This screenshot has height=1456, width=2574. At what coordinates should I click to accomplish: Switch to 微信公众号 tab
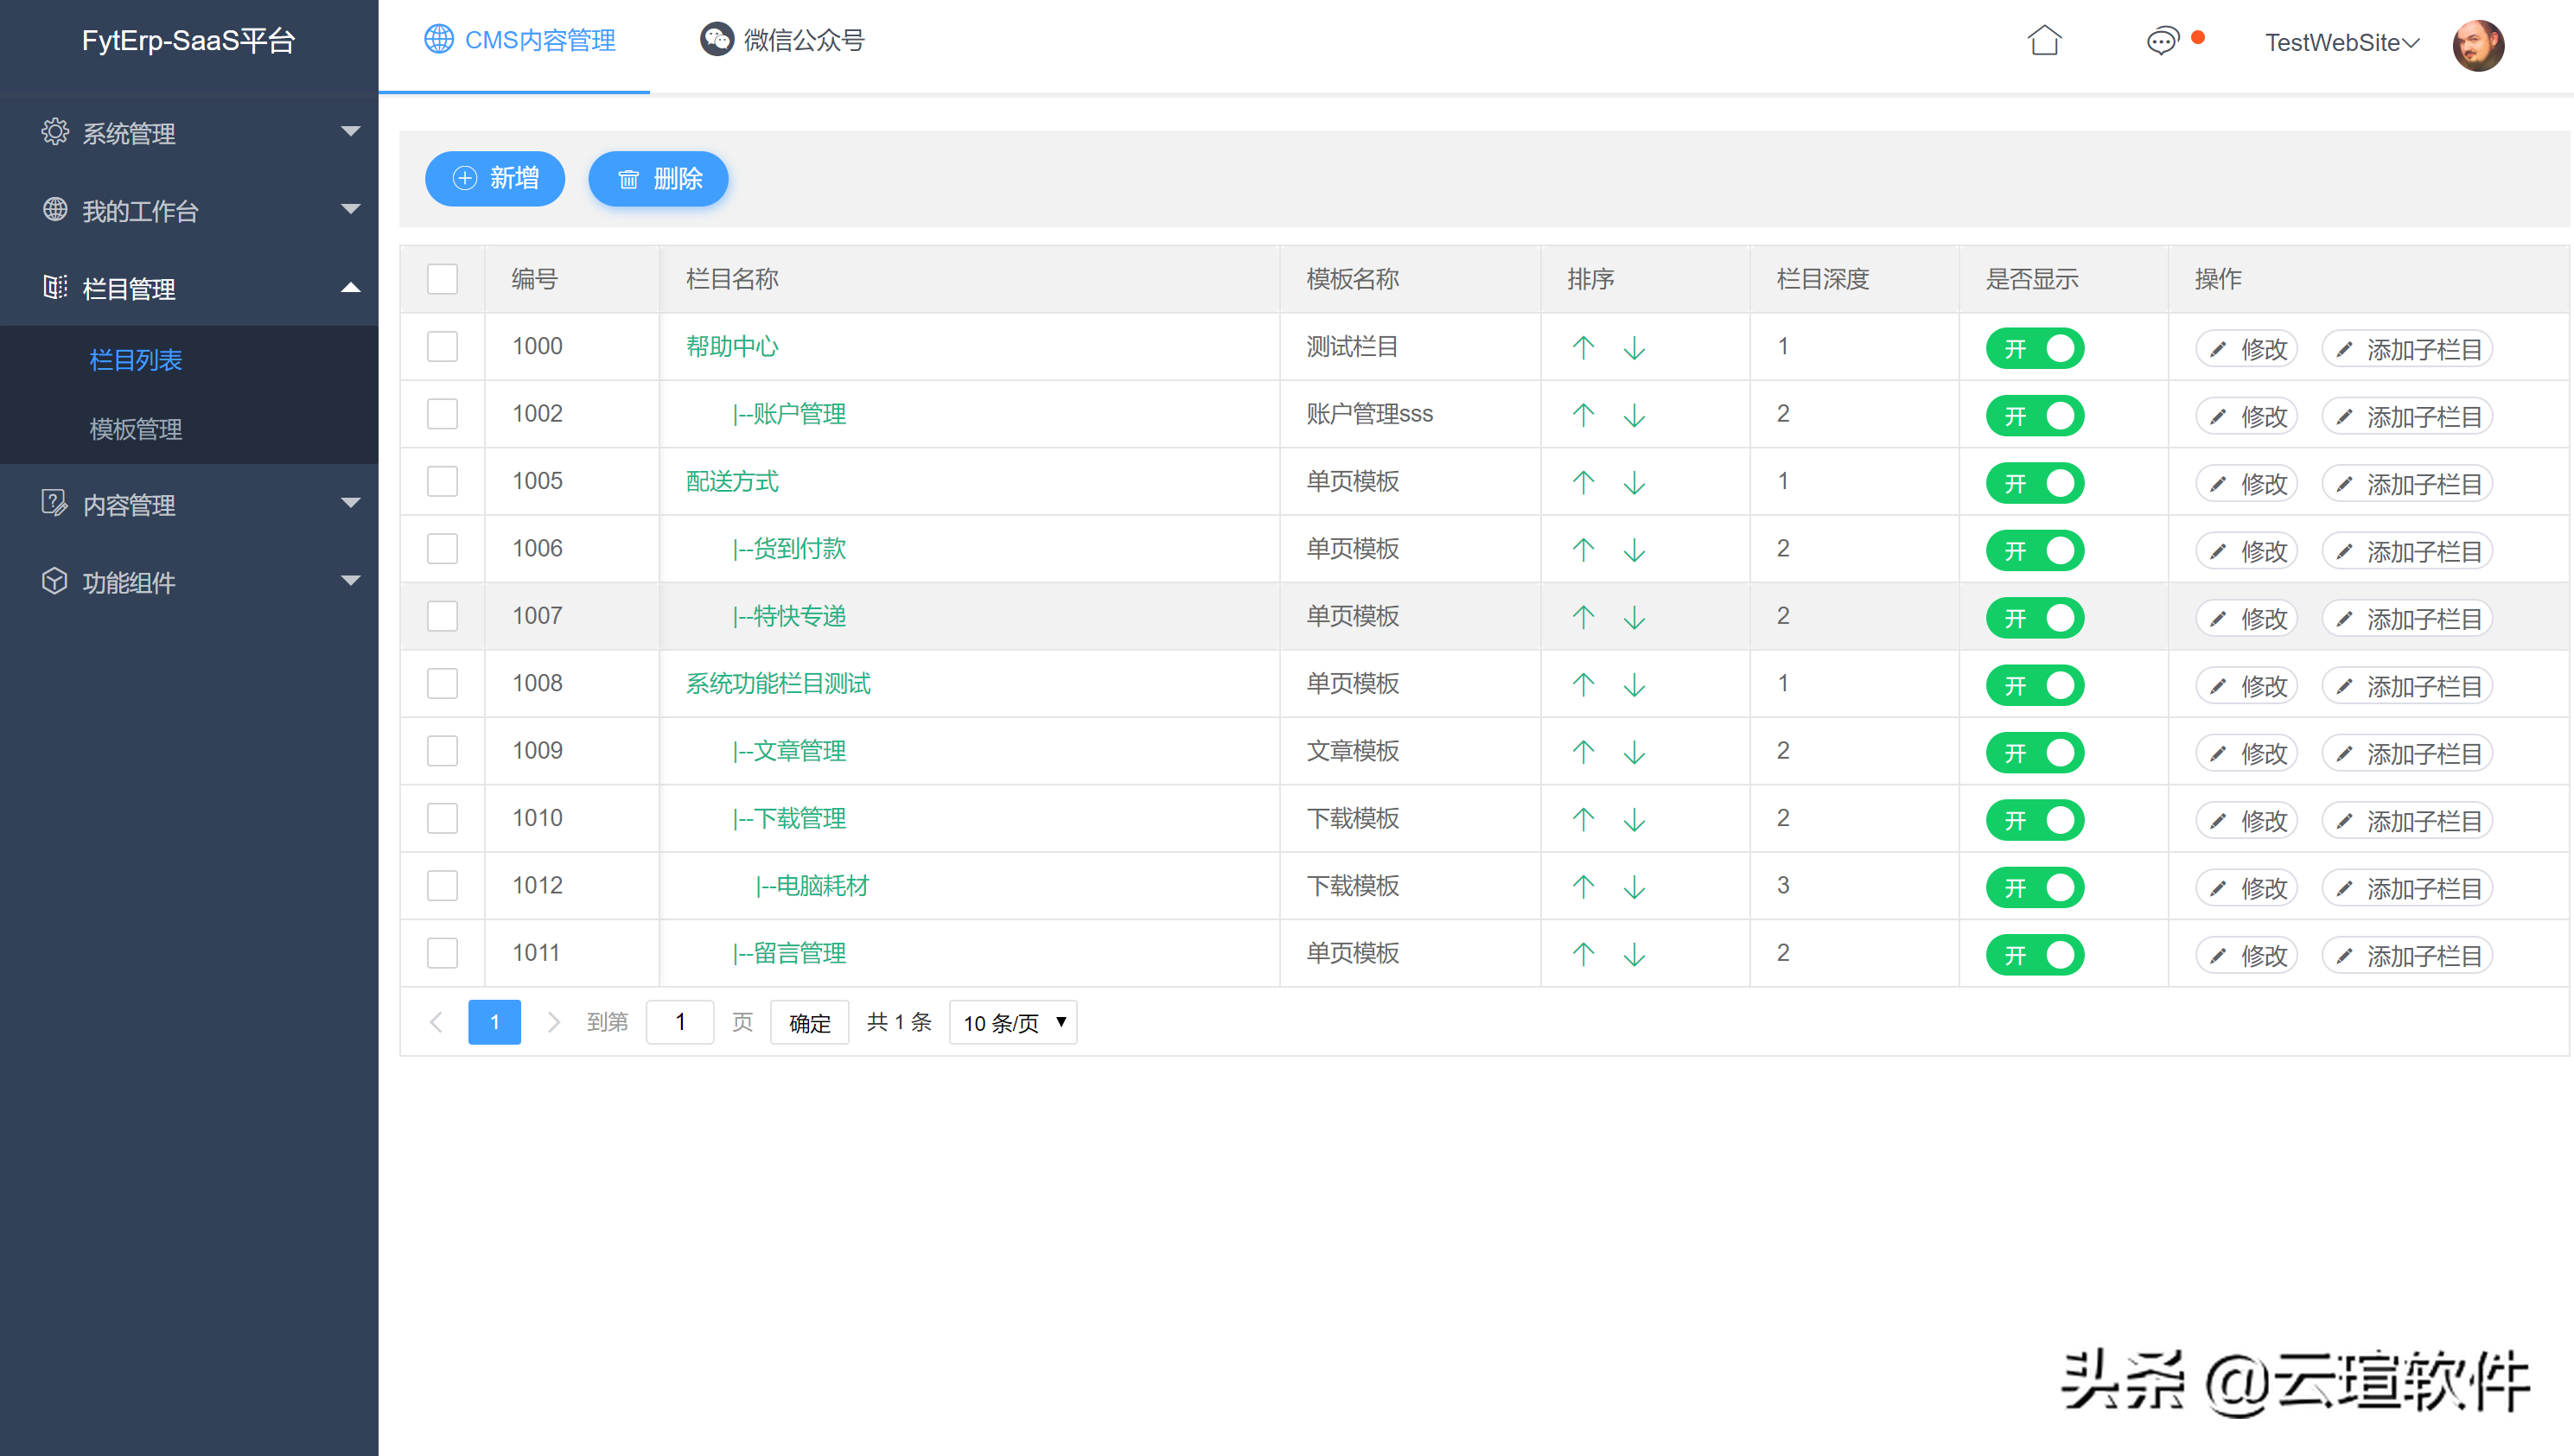782,40
